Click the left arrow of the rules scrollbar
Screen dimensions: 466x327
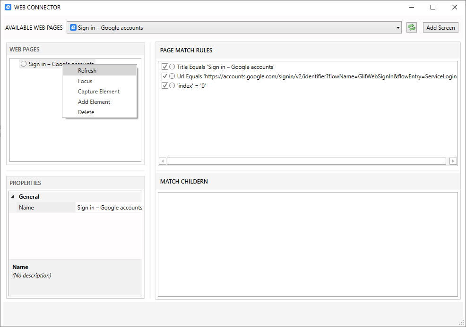(x=162, y=161)
